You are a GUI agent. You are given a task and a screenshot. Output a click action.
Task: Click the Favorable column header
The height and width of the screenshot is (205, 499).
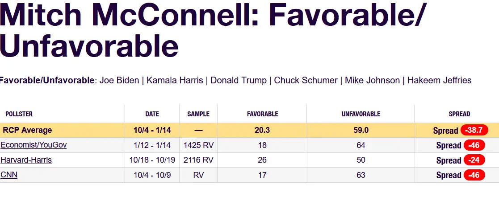(262, 114)
